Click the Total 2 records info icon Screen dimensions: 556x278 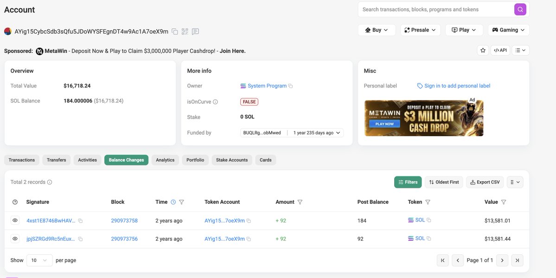click(50, 182)
